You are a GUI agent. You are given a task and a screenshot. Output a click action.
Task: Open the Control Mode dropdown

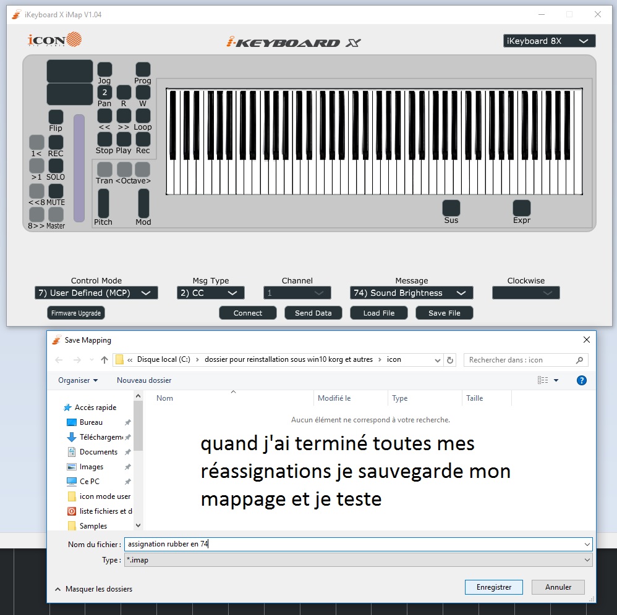tap(96, 293)
